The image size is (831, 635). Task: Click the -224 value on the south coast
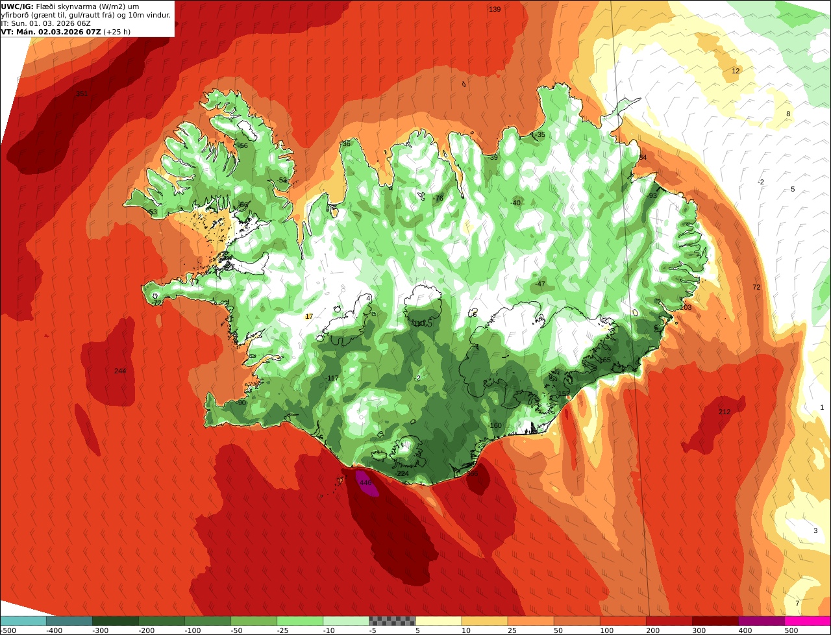click(403, 473)
